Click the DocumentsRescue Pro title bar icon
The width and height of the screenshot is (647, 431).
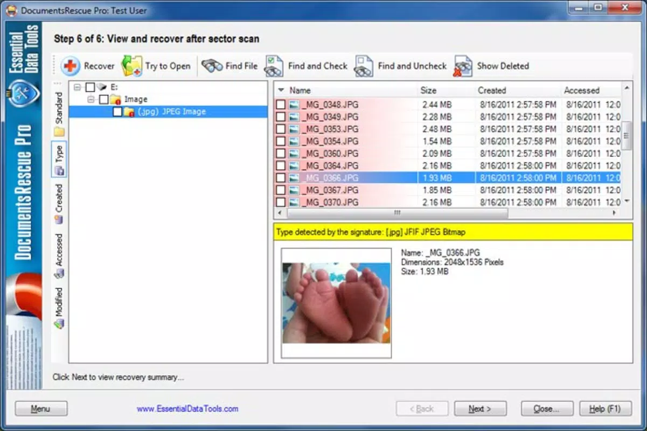(11, 10)
